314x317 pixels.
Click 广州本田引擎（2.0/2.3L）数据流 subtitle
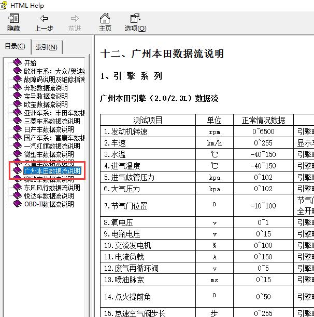159,98
